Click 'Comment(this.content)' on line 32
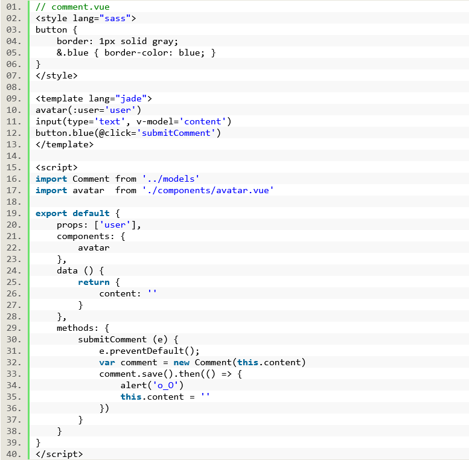469x460 pixels. tap(250, 362)
